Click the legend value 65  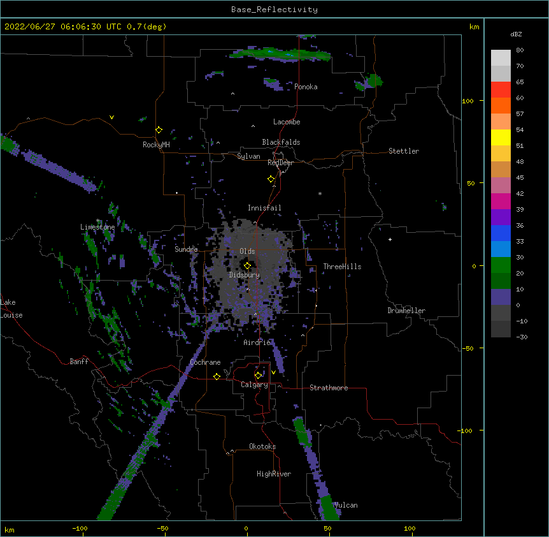coord(520,82)
